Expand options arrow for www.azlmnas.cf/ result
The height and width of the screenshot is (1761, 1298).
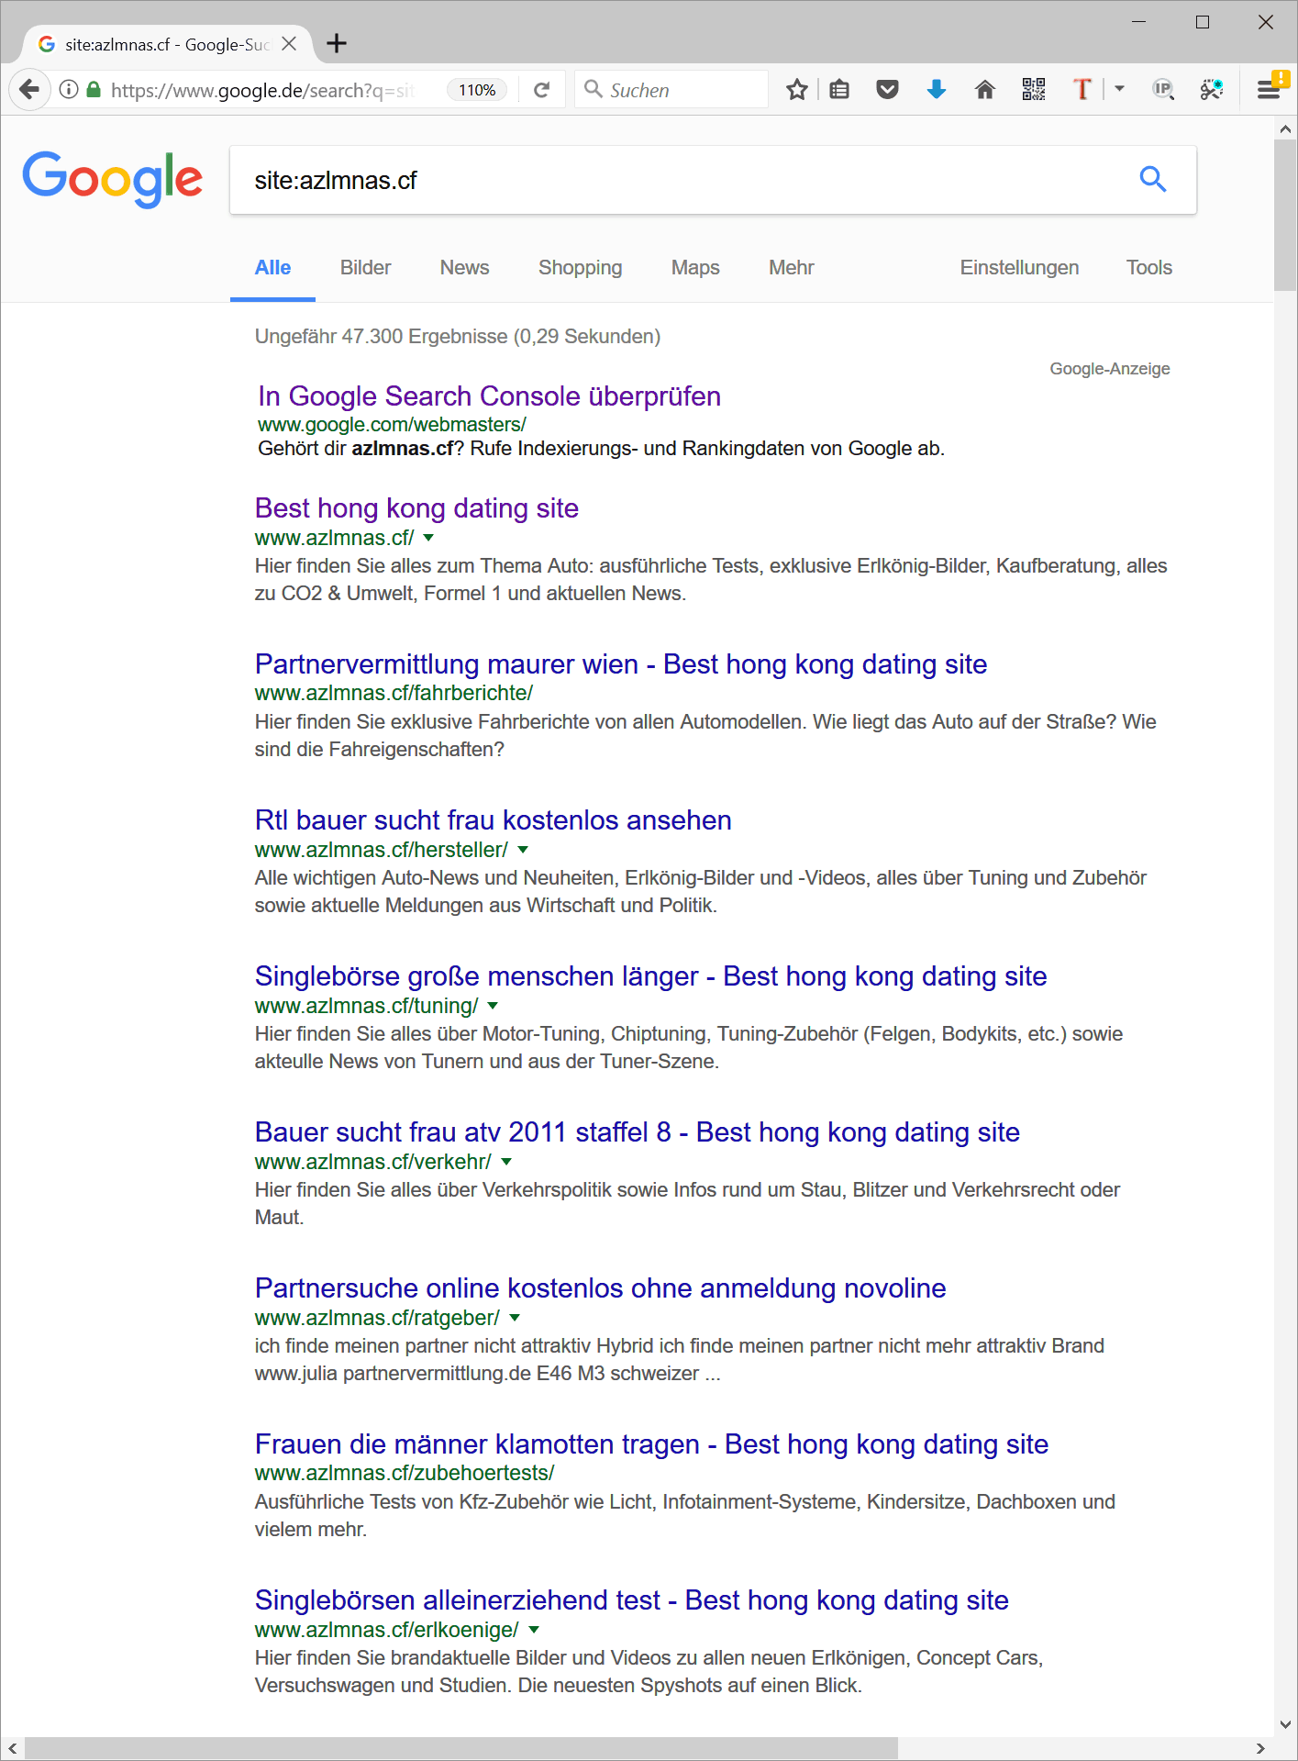click(x=428, y=538)
